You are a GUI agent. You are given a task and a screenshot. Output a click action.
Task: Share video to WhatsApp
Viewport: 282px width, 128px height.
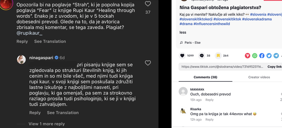255,56
